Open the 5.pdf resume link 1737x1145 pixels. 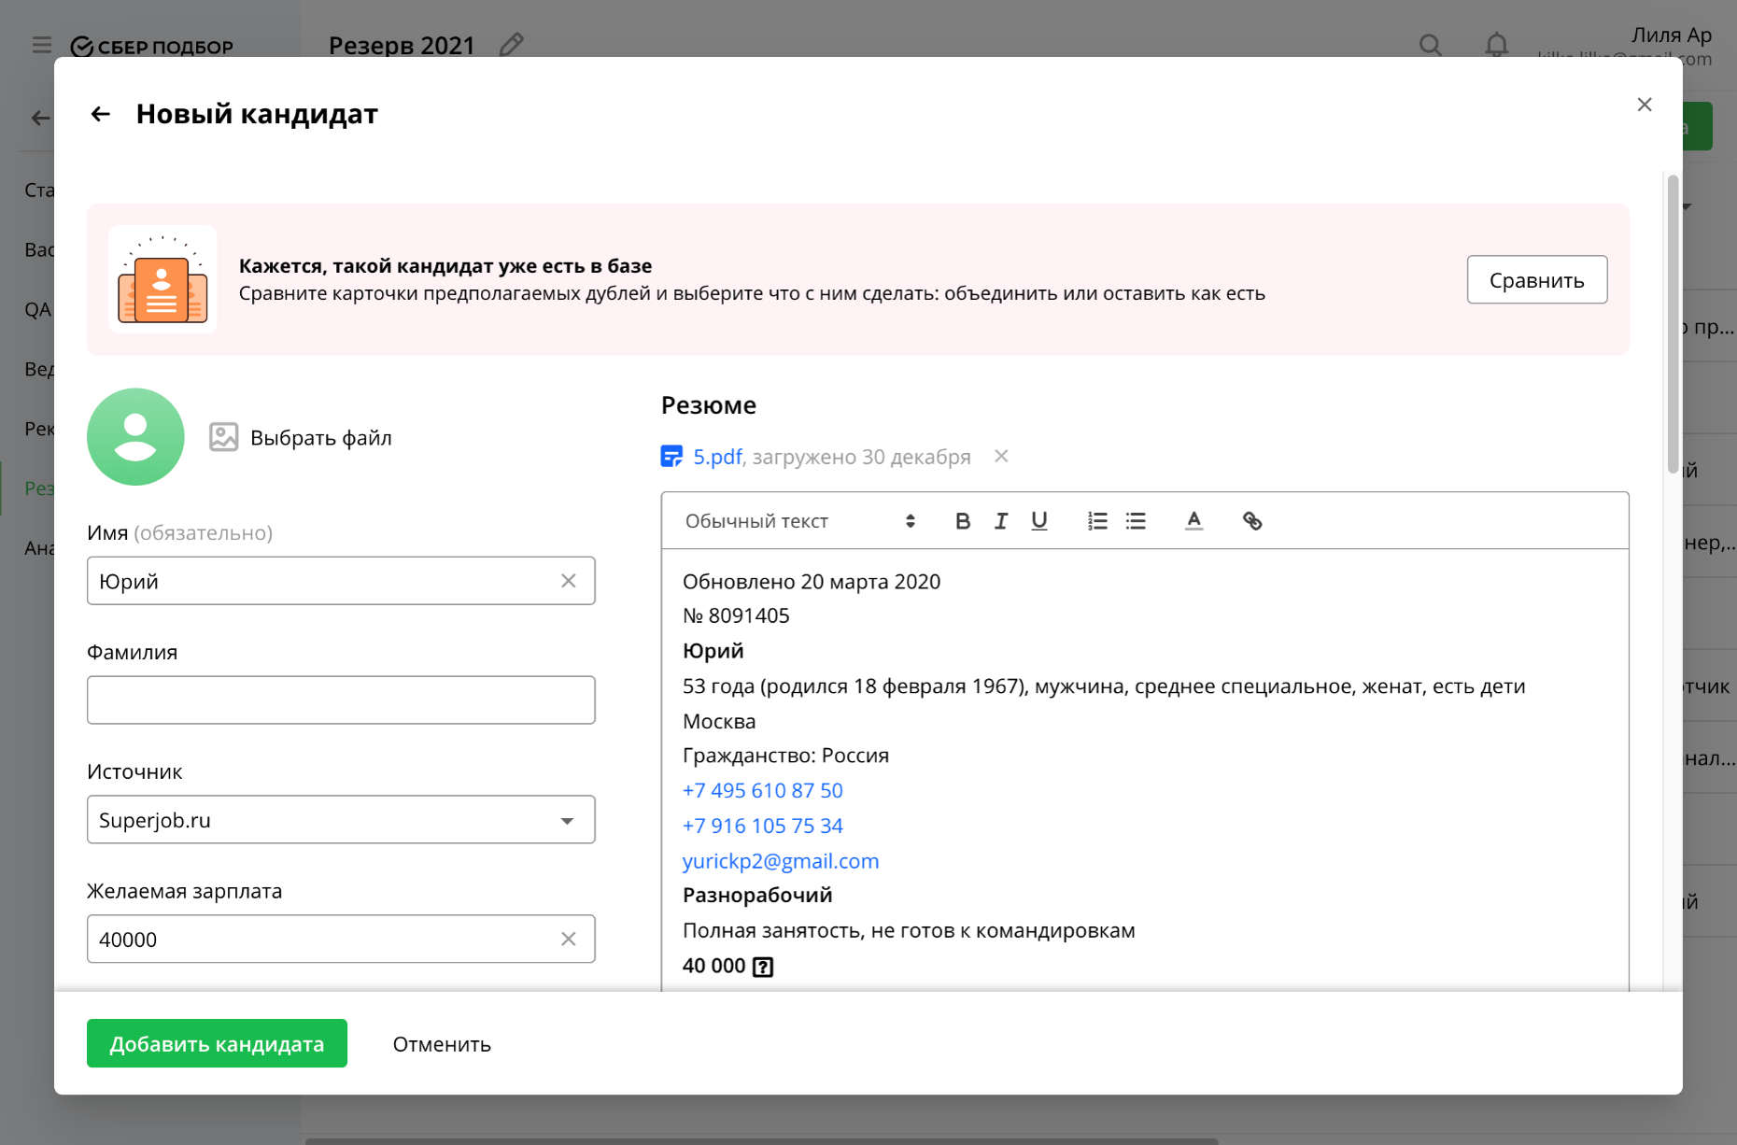coord(716,457)
